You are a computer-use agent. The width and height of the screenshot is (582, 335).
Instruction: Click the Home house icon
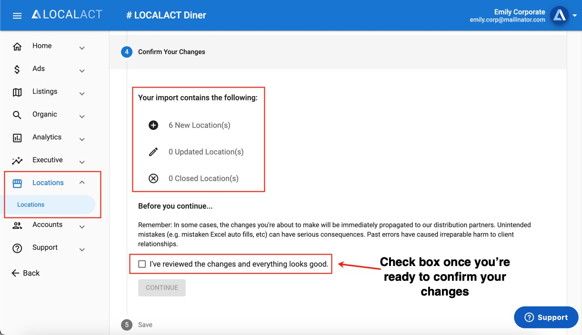(x=17, y=46)
